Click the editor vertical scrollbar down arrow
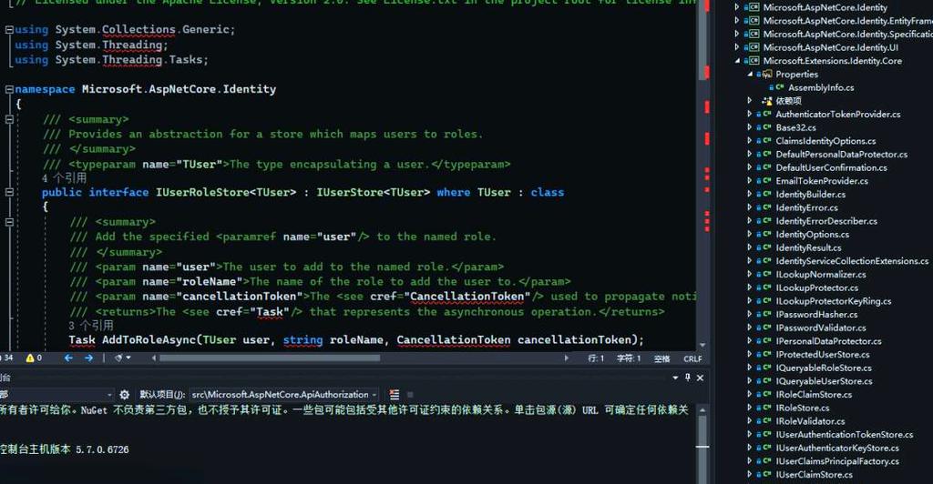 coord(702,345)
